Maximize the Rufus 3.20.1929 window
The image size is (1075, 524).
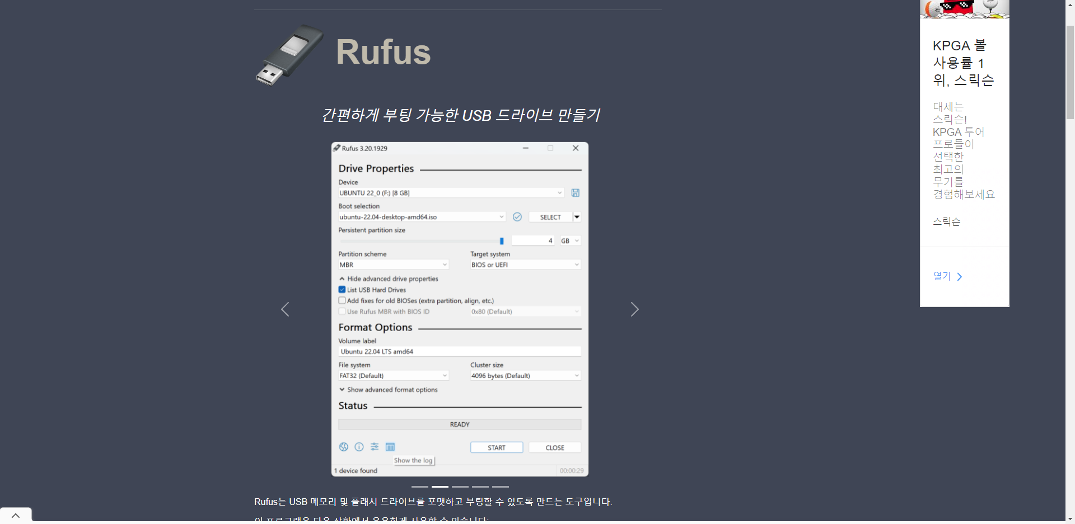tap(550, 148)
